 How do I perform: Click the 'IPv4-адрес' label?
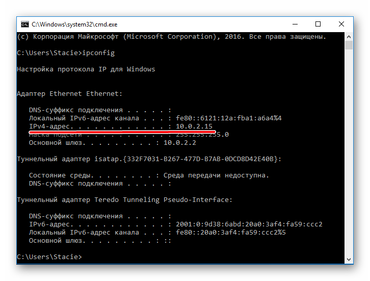coord(49,126)
